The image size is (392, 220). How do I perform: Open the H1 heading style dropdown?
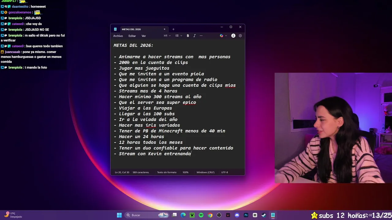click(167, 36)
